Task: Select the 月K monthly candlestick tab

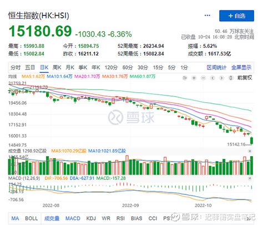Action: pyautogui.click(x=70, y=67)
